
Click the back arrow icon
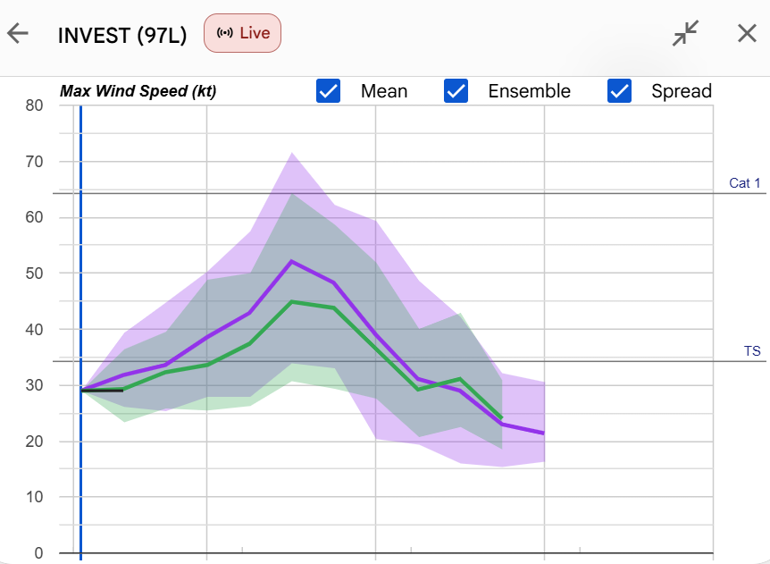click(18, 34)
